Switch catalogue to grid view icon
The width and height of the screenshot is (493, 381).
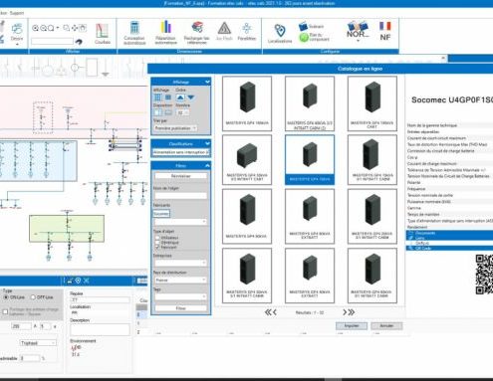tap(158, 97)
